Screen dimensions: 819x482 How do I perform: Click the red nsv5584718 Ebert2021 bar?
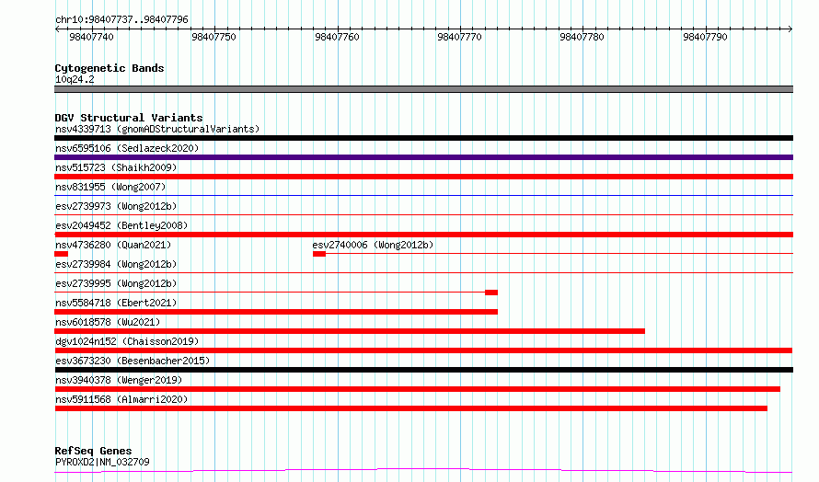click(276, 312)
